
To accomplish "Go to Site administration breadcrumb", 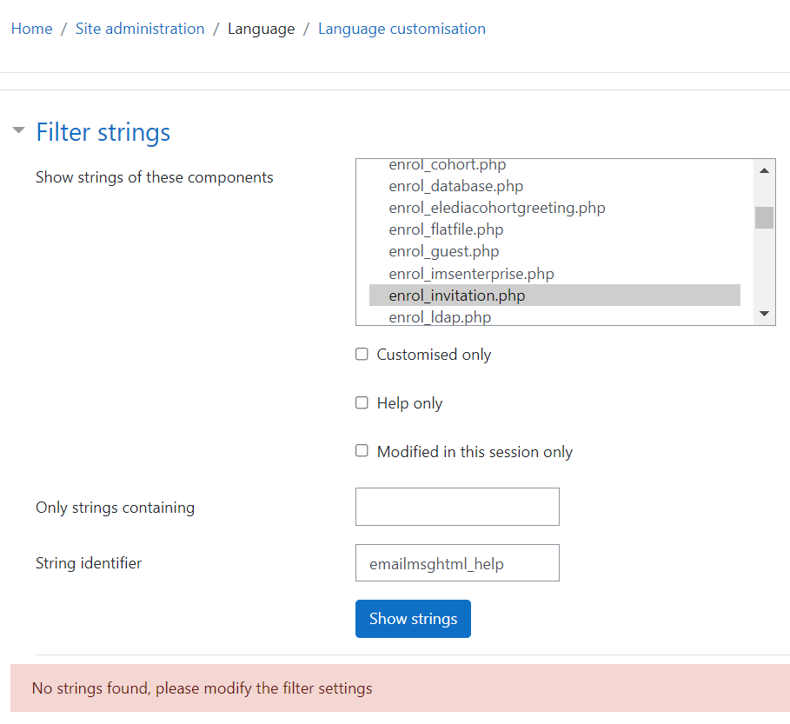I will [140, 29].
